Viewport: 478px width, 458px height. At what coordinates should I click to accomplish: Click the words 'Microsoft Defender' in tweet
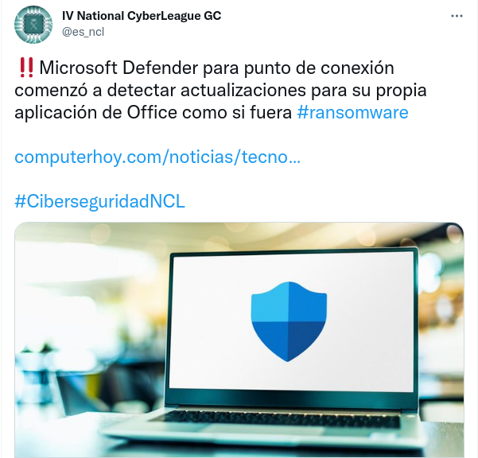pos(119,68)
